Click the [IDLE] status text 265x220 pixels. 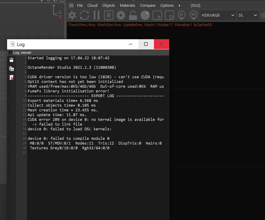[x=195, y=5]
